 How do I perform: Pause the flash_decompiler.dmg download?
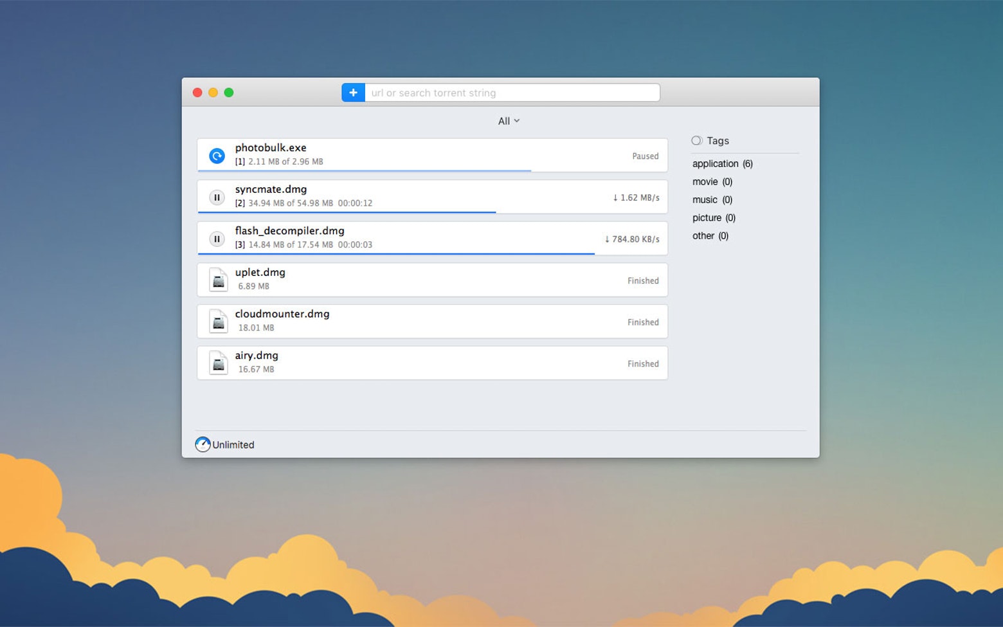(217, 238)
